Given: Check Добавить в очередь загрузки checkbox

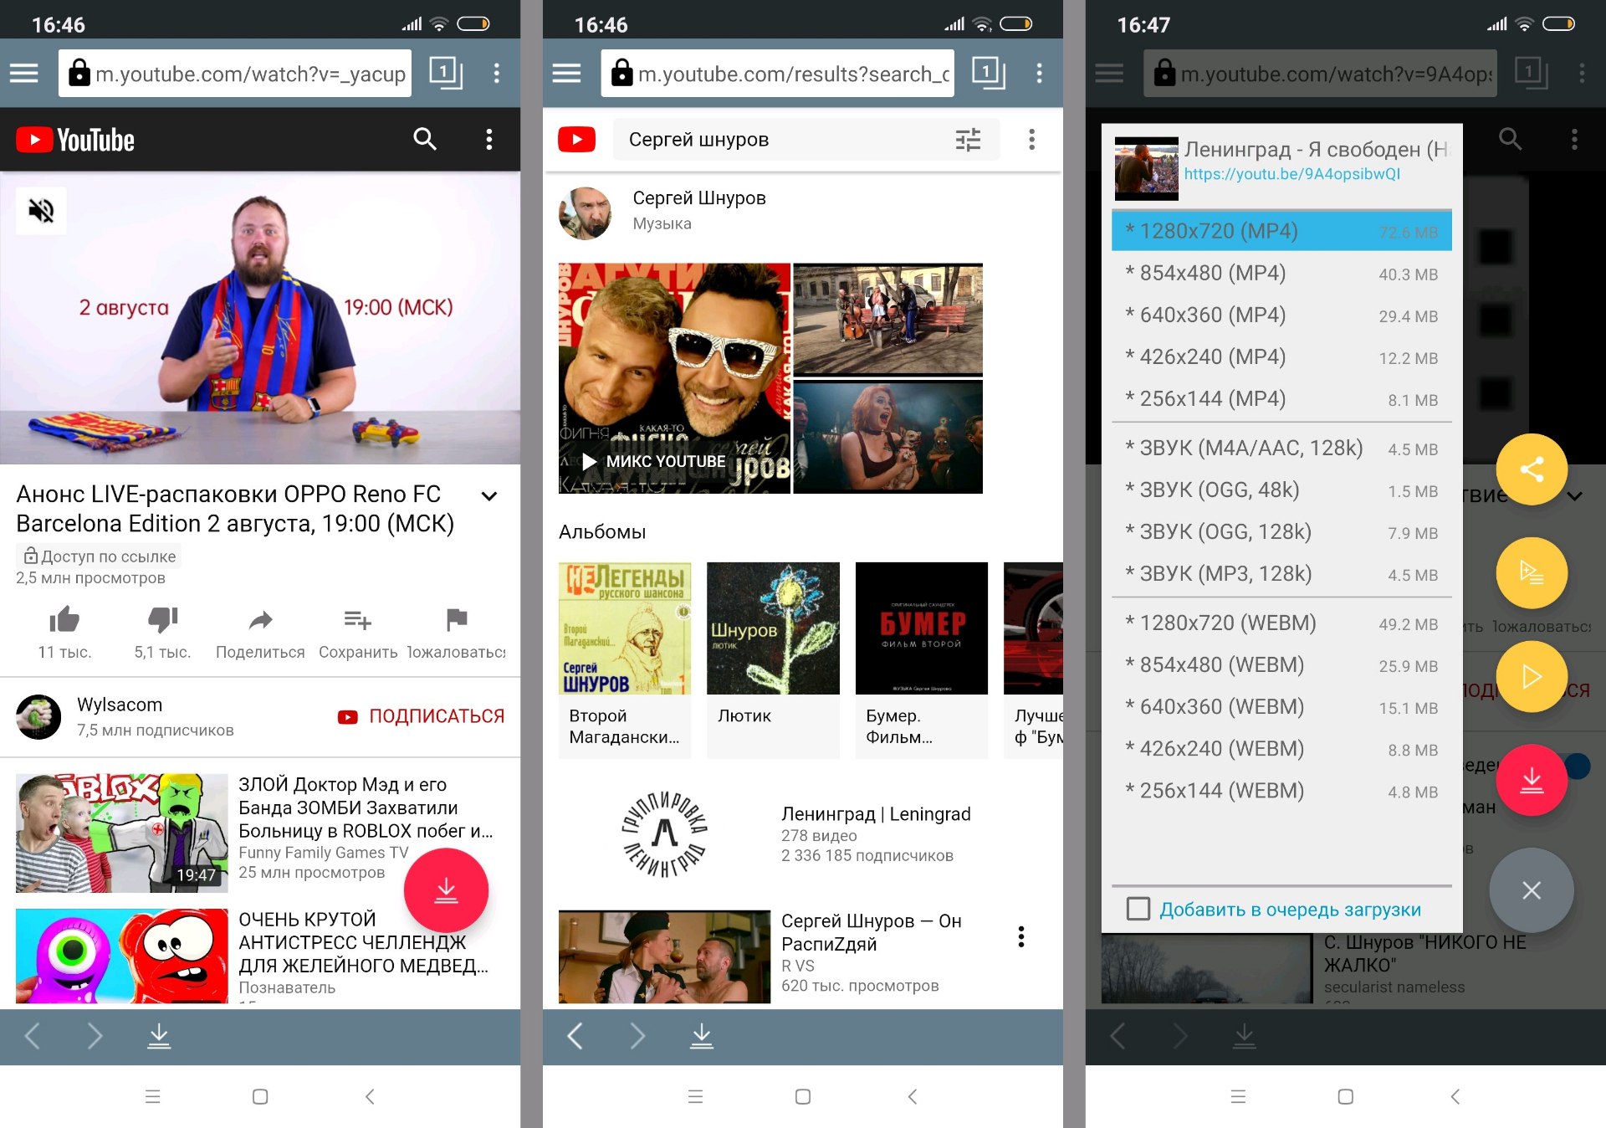Looking at the screenshot, I should tap(1138, 909).
